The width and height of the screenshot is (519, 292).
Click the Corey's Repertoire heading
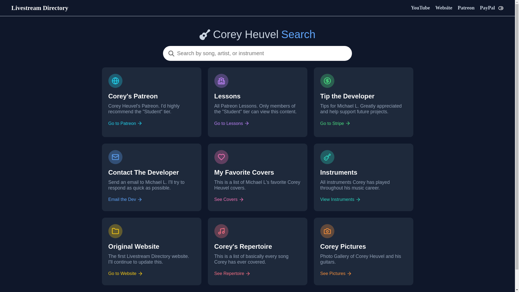pyautogui.click(x=243, y=247)
